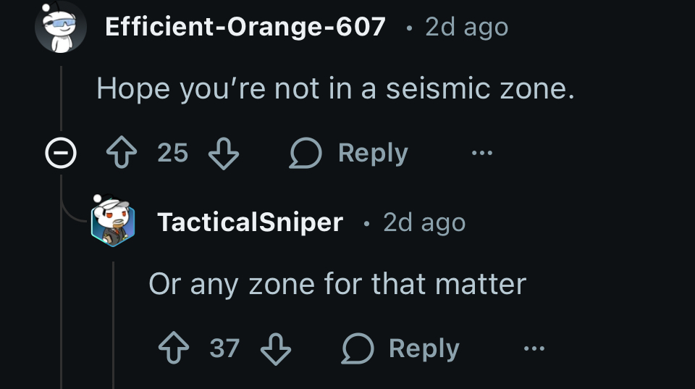
Task: Open more options for TacticalSniper's comment
Action: click(534, 348)
